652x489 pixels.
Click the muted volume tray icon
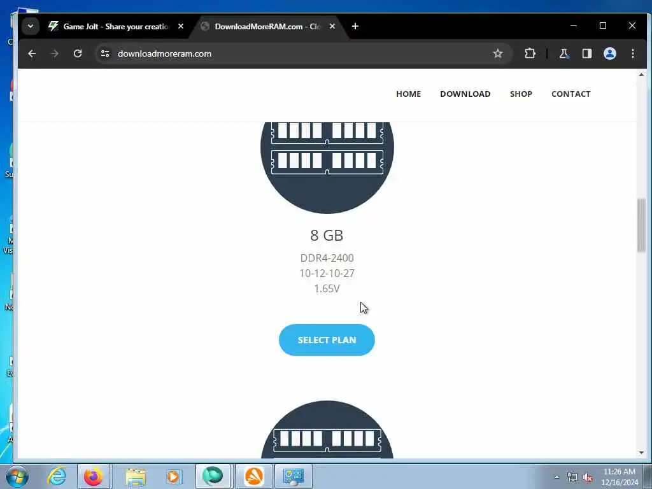(x=588, y=478)
